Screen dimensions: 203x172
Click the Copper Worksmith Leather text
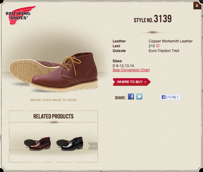170,41
